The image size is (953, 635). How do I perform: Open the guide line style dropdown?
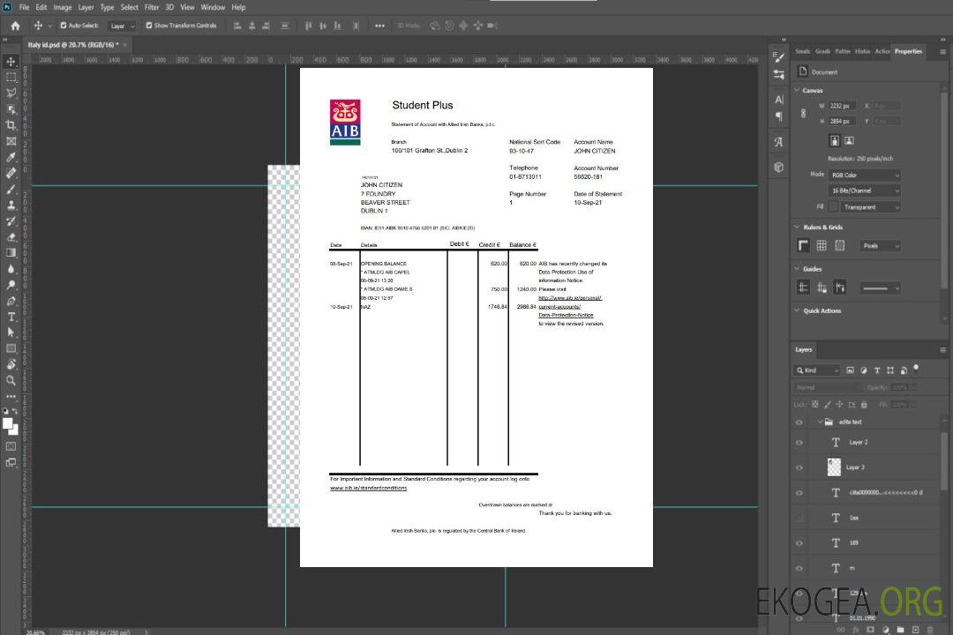881,288
